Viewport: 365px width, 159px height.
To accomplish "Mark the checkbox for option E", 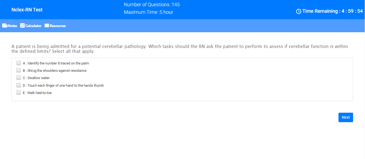I will click(x=19, y=93).
